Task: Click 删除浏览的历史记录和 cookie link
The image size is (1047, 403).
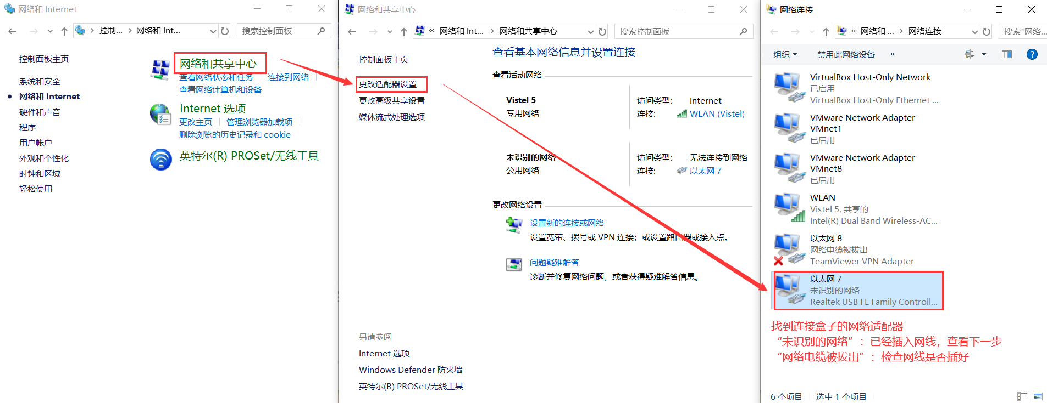Action: 235,134
